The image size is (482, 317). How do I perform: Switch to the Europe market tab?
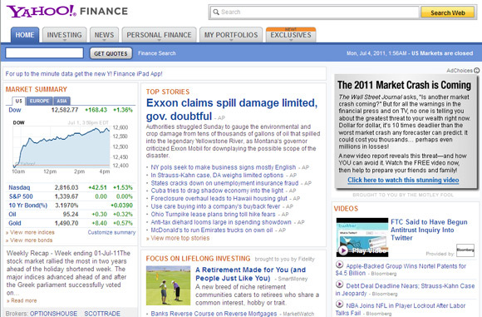pyautogui.click(x=39, y=101)
